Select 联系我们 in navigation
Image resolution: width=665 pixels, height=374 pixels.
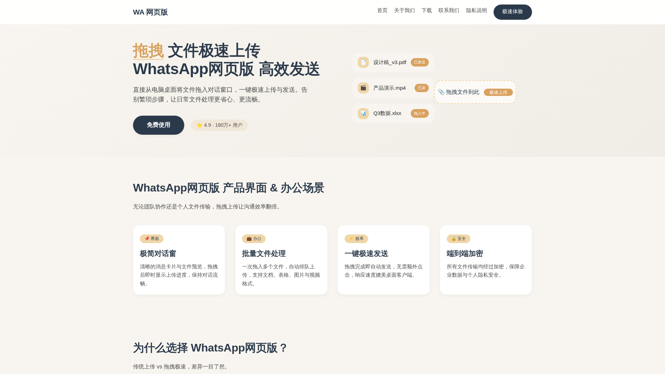(449, 10)
